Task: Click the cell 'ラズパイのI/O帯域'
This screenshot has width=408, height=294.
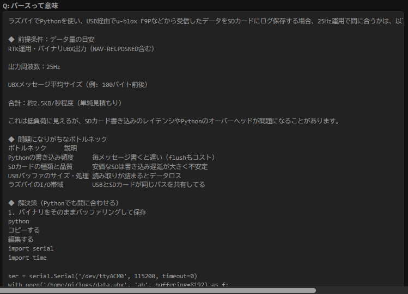Action: click(x=35, y=185)
